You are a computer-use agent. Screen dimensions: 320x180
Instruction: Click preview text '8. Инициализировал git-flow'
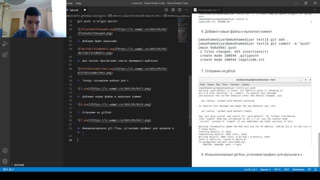(251, 154)
